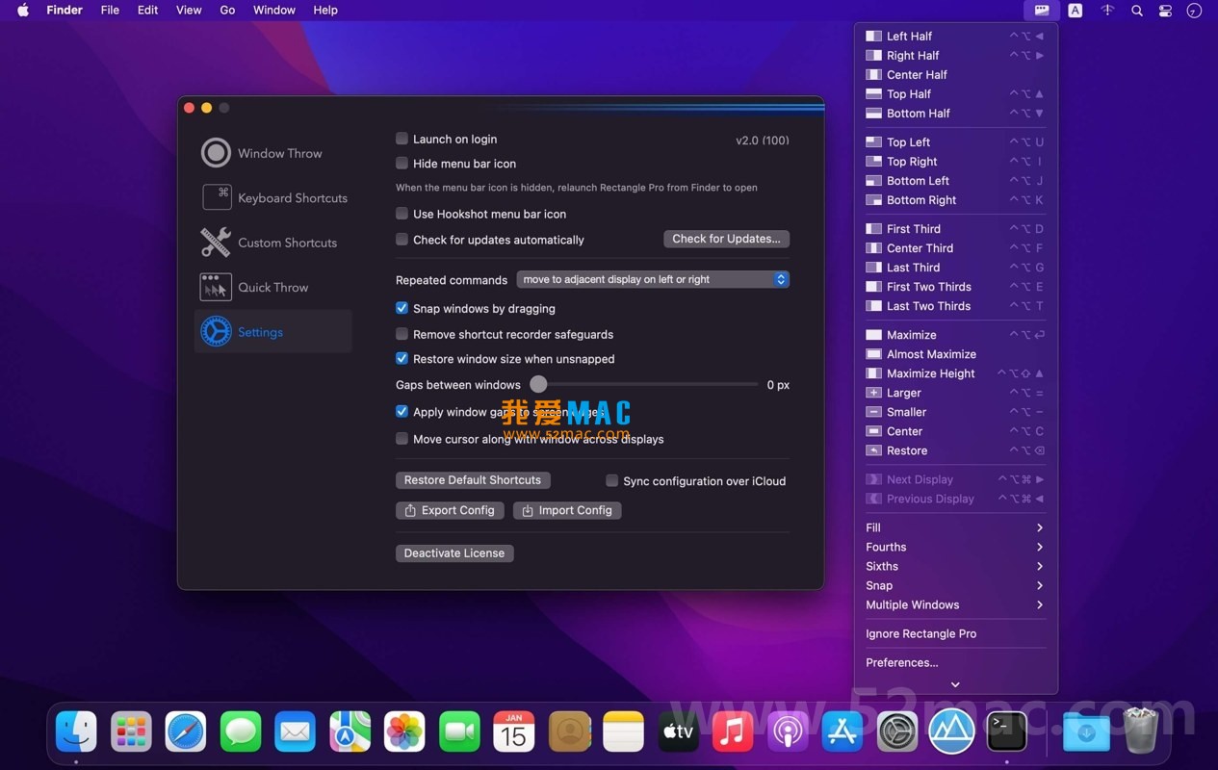Check Hide menu bar icon

click(x=402, y=164)
